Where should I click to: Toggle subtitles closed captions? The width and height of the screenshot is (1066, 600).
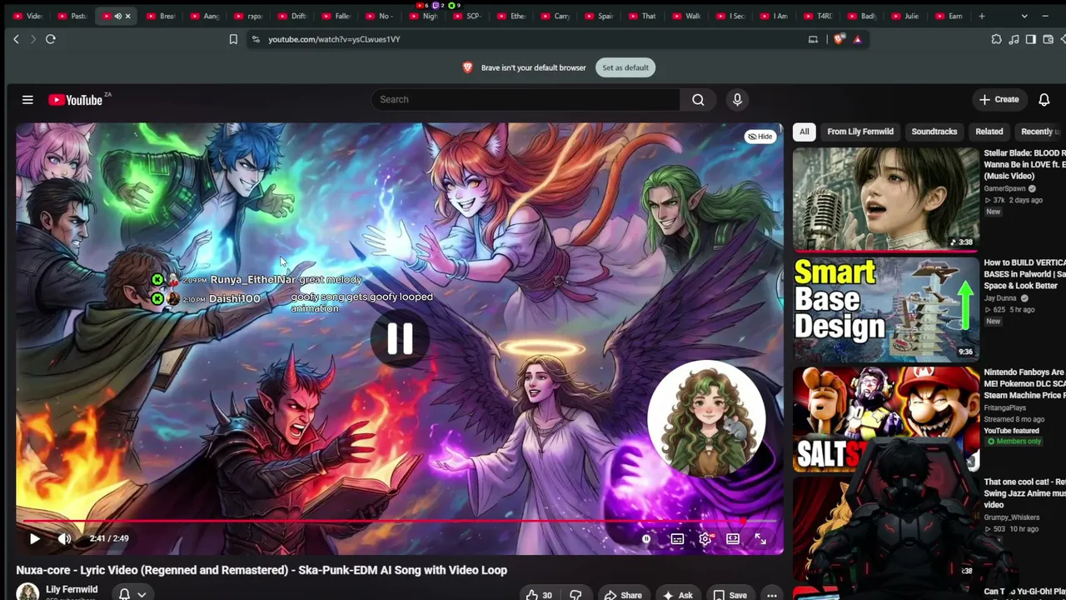coord(678,539)
